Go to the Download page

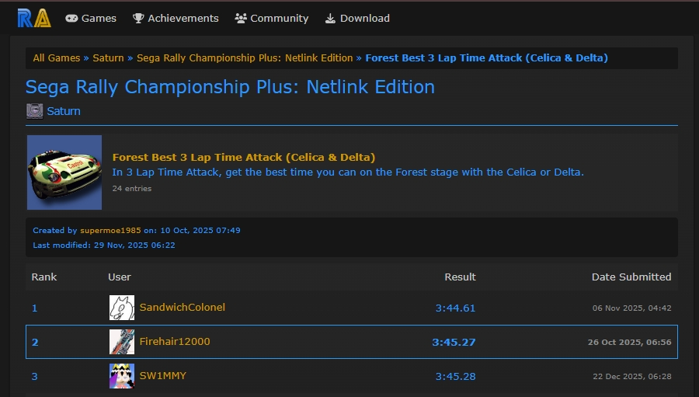tap(357, 18)
